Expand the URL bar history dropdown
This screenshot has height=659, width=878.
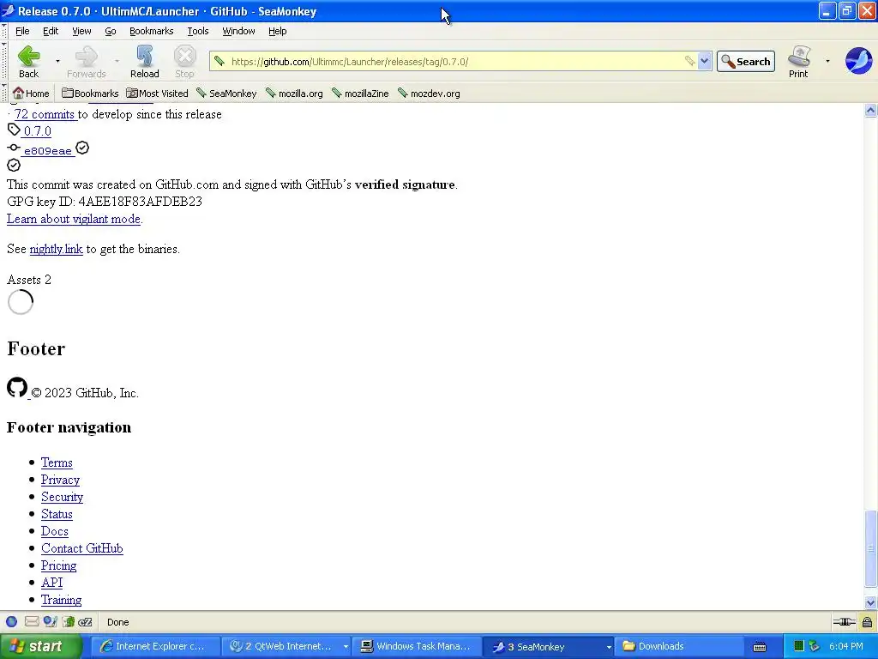click(x=705, y=61)
